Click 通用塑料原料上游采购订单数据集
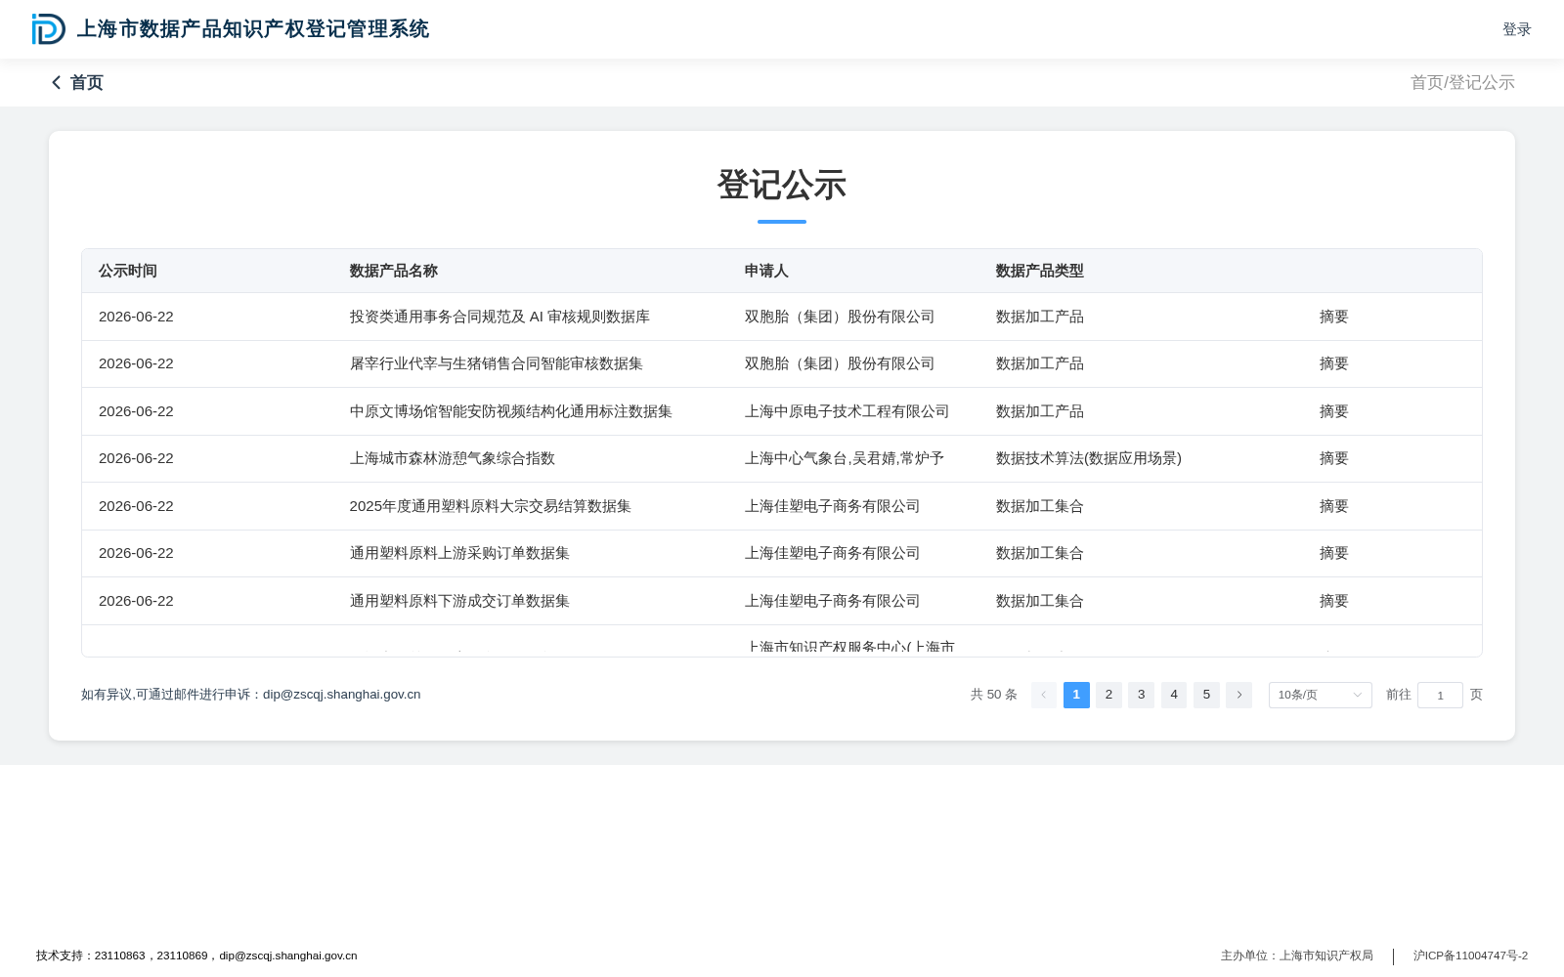1564x977 pixels. (x=459, y=553)
